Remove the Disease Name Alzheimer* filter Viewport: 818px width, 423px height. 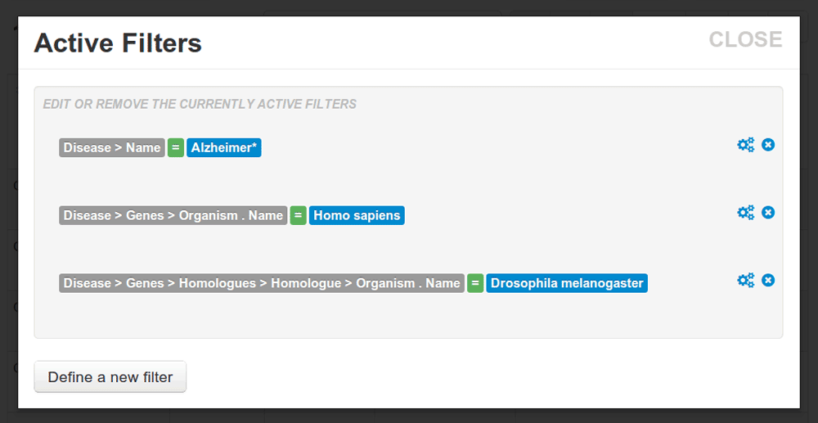point(768,145)
